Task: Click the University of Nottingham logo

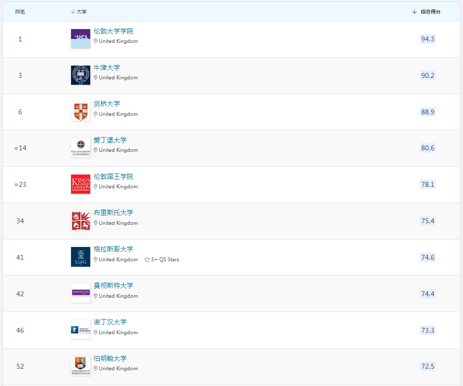Action: 80,330
